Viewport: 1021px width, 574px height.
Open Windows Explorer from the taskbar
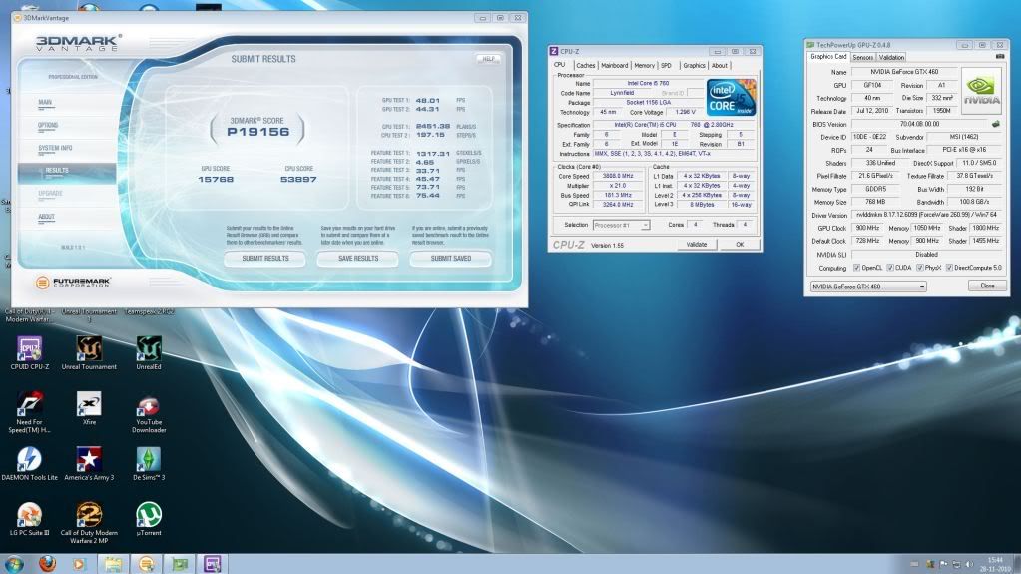coord(114,564)
